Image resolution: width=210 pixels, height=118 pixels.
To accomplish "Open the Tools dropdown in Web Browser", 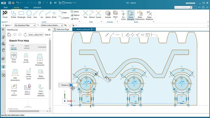I will [x=47, y=35].
